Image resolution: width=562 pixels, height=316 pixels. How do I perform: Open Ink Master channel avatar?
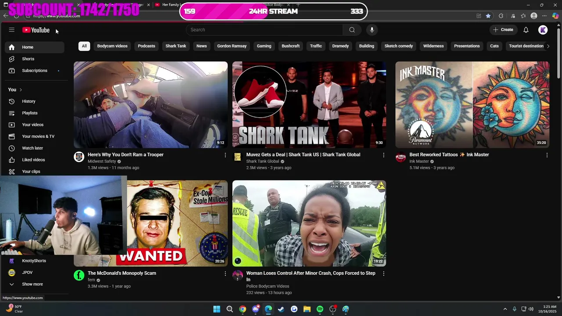pos(400,157)
